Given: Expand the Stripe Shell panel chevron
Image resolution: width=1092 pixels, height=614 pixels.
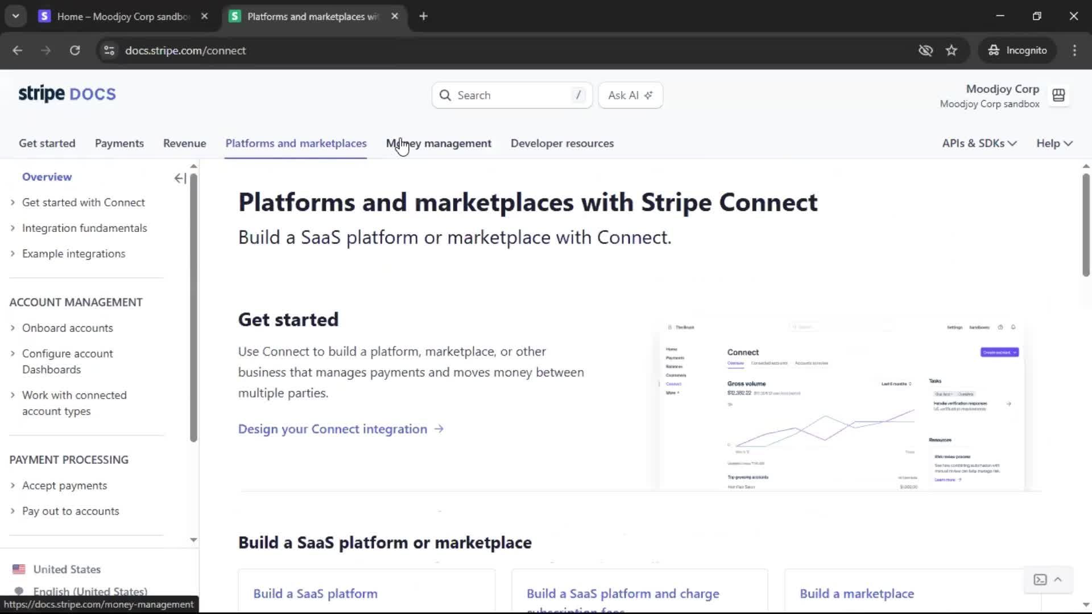Looking at the screenshot, I should pyautogui.click(x=1058, y=579).
